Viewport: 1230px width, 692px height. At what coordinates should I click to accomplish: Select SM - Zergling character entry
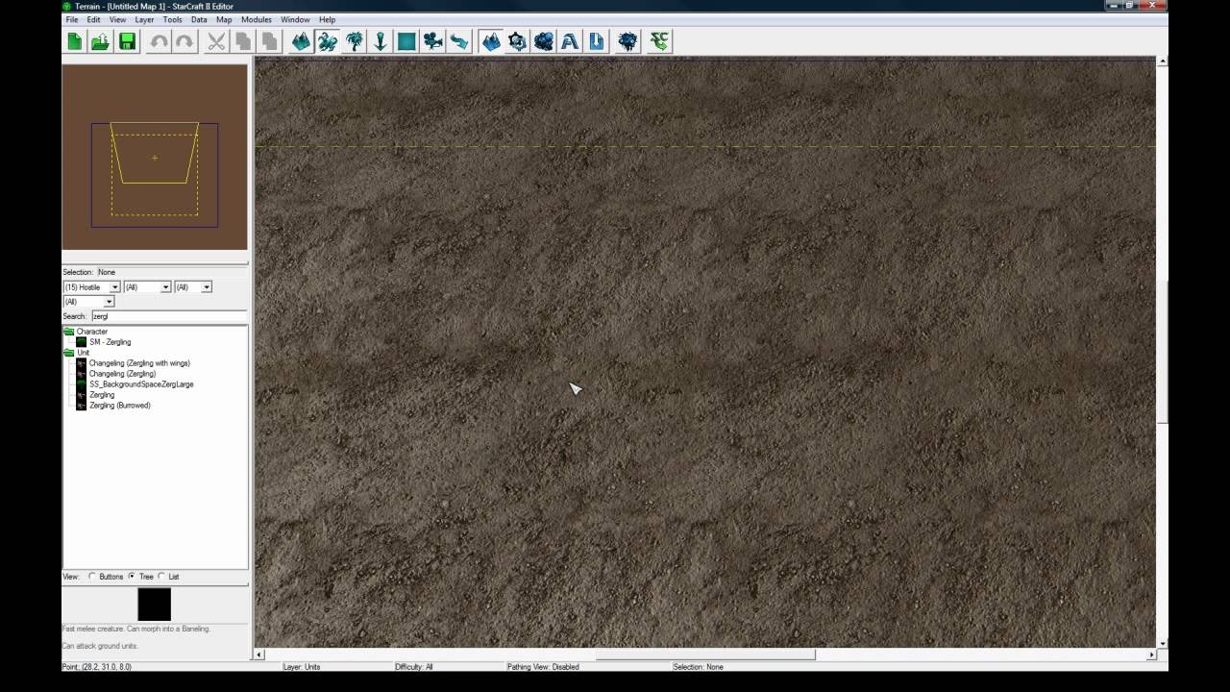[110, 342]
